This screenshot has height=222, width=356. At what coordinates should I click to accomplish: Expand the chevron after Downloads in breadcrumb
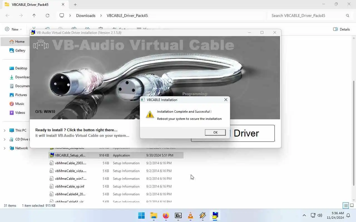click(x=101, y=16)
